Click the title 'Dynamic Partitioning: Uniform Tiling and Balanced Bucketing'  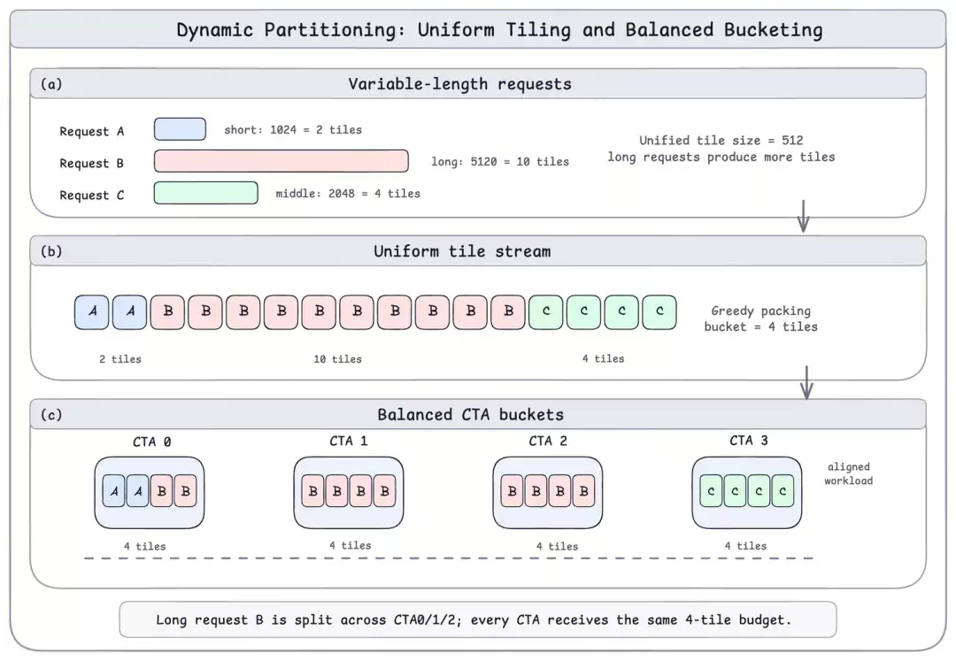tap(499, 30)
